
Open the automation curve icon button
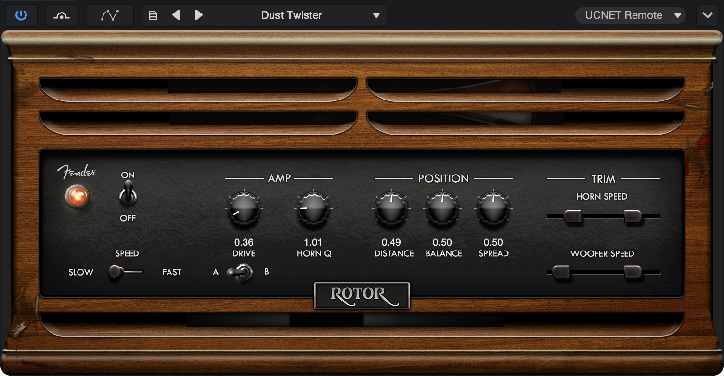tap(110, 15)
